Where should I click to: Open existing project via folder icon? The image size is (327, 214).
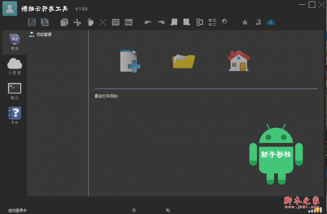184,61
